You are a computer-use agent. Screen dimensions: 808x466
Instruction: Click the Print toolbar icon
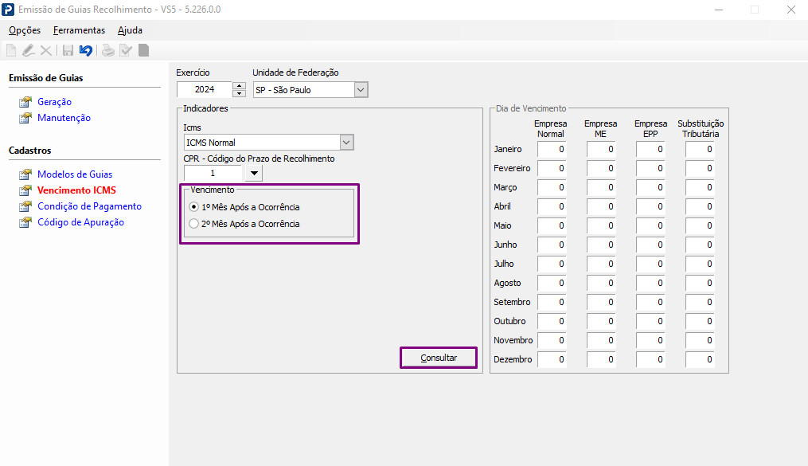pyautogui.click(x=108, y=50)
